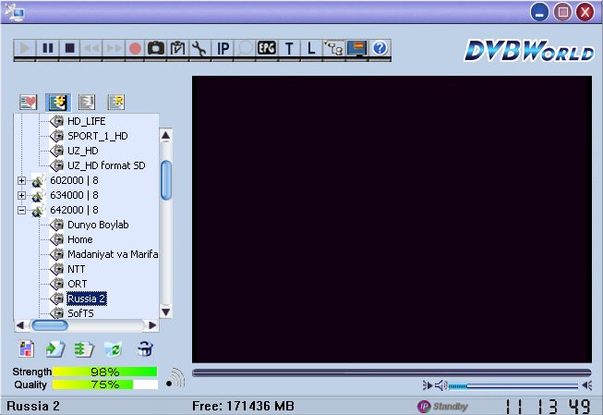Collapse the 642000 | 8 transponder node
Image resolution: width=603 pixels, height=415 pixels.
[21, 210]
